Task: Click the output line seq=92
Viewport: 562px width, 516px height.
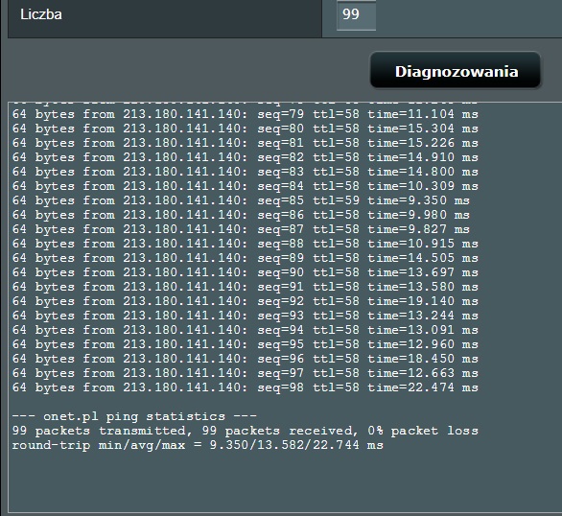Action: pos(246,301)
